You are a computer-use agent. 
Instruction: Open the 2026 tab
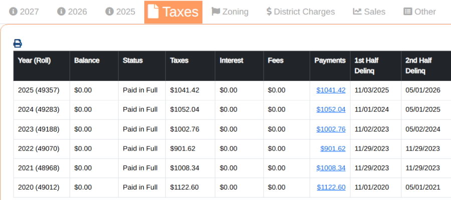point(72,12)
